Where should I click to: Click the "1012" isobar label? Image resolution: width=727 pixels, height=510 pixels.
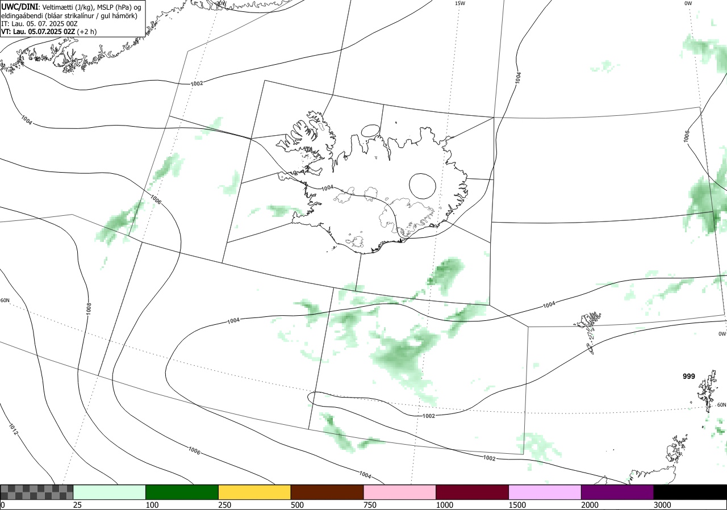pos(13,429)
